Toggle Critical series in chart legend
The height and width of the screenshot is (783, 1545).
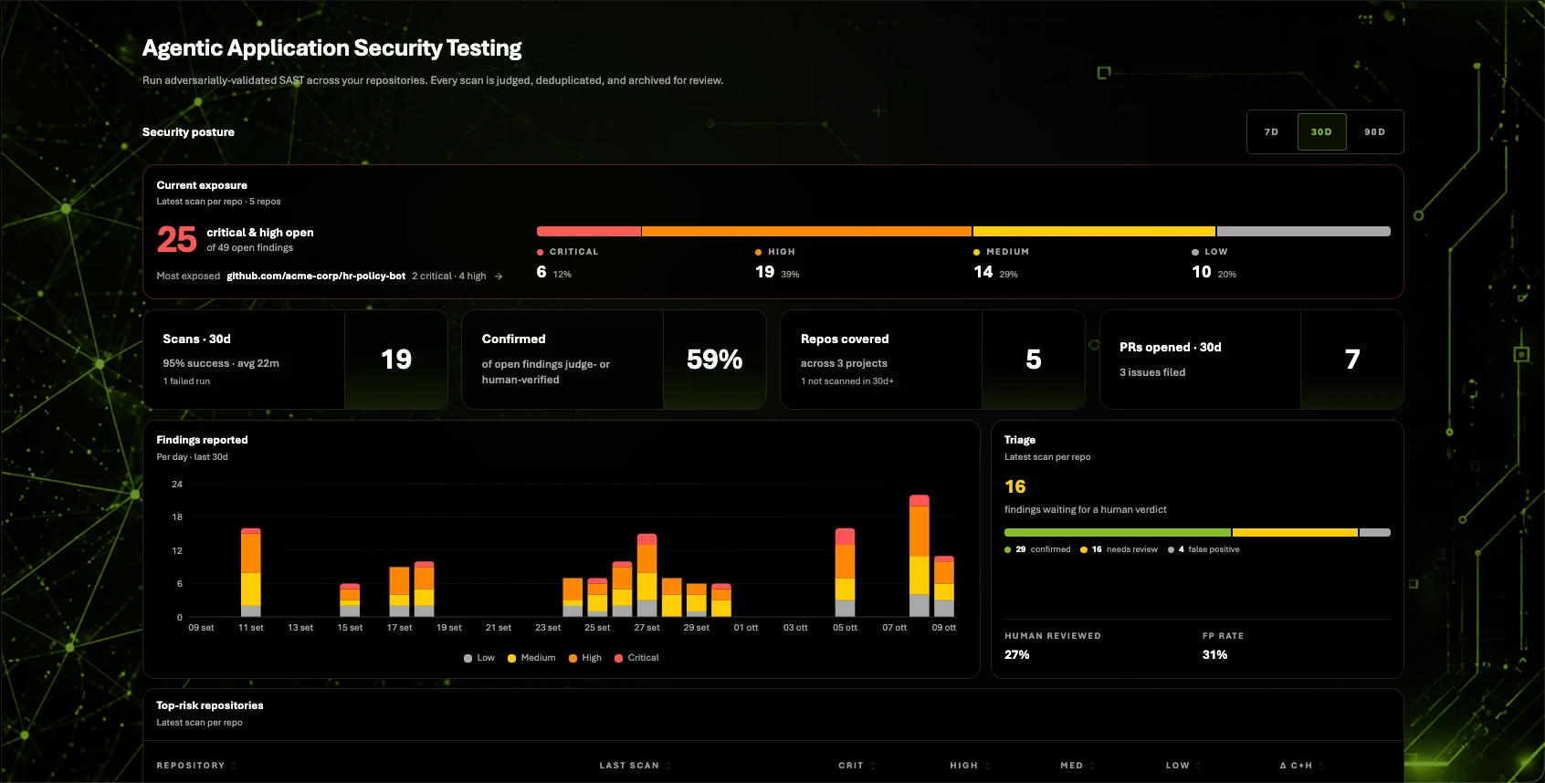point(636,658)
